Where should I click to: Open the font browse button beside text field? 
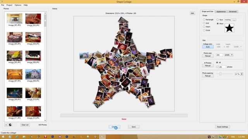234,20
